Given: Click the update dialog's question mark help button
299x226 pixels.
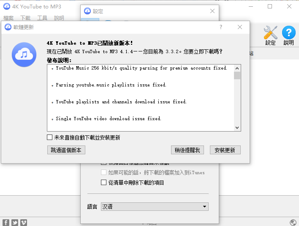Looking at the screenshot, I should pyautogui.click(x=220, y=27).
